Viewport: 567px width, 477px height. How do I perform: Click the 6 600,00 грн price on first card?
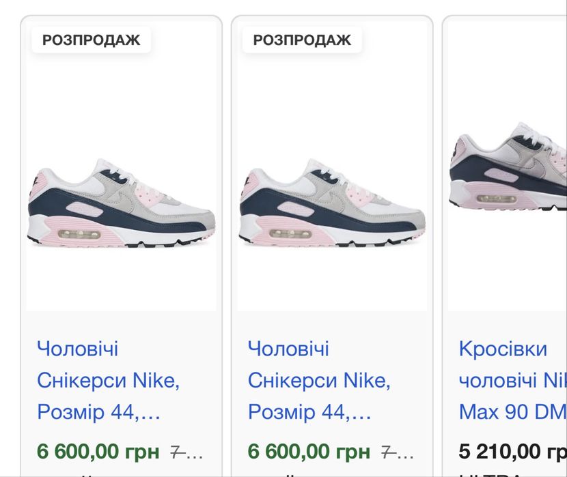coord(98,452)
